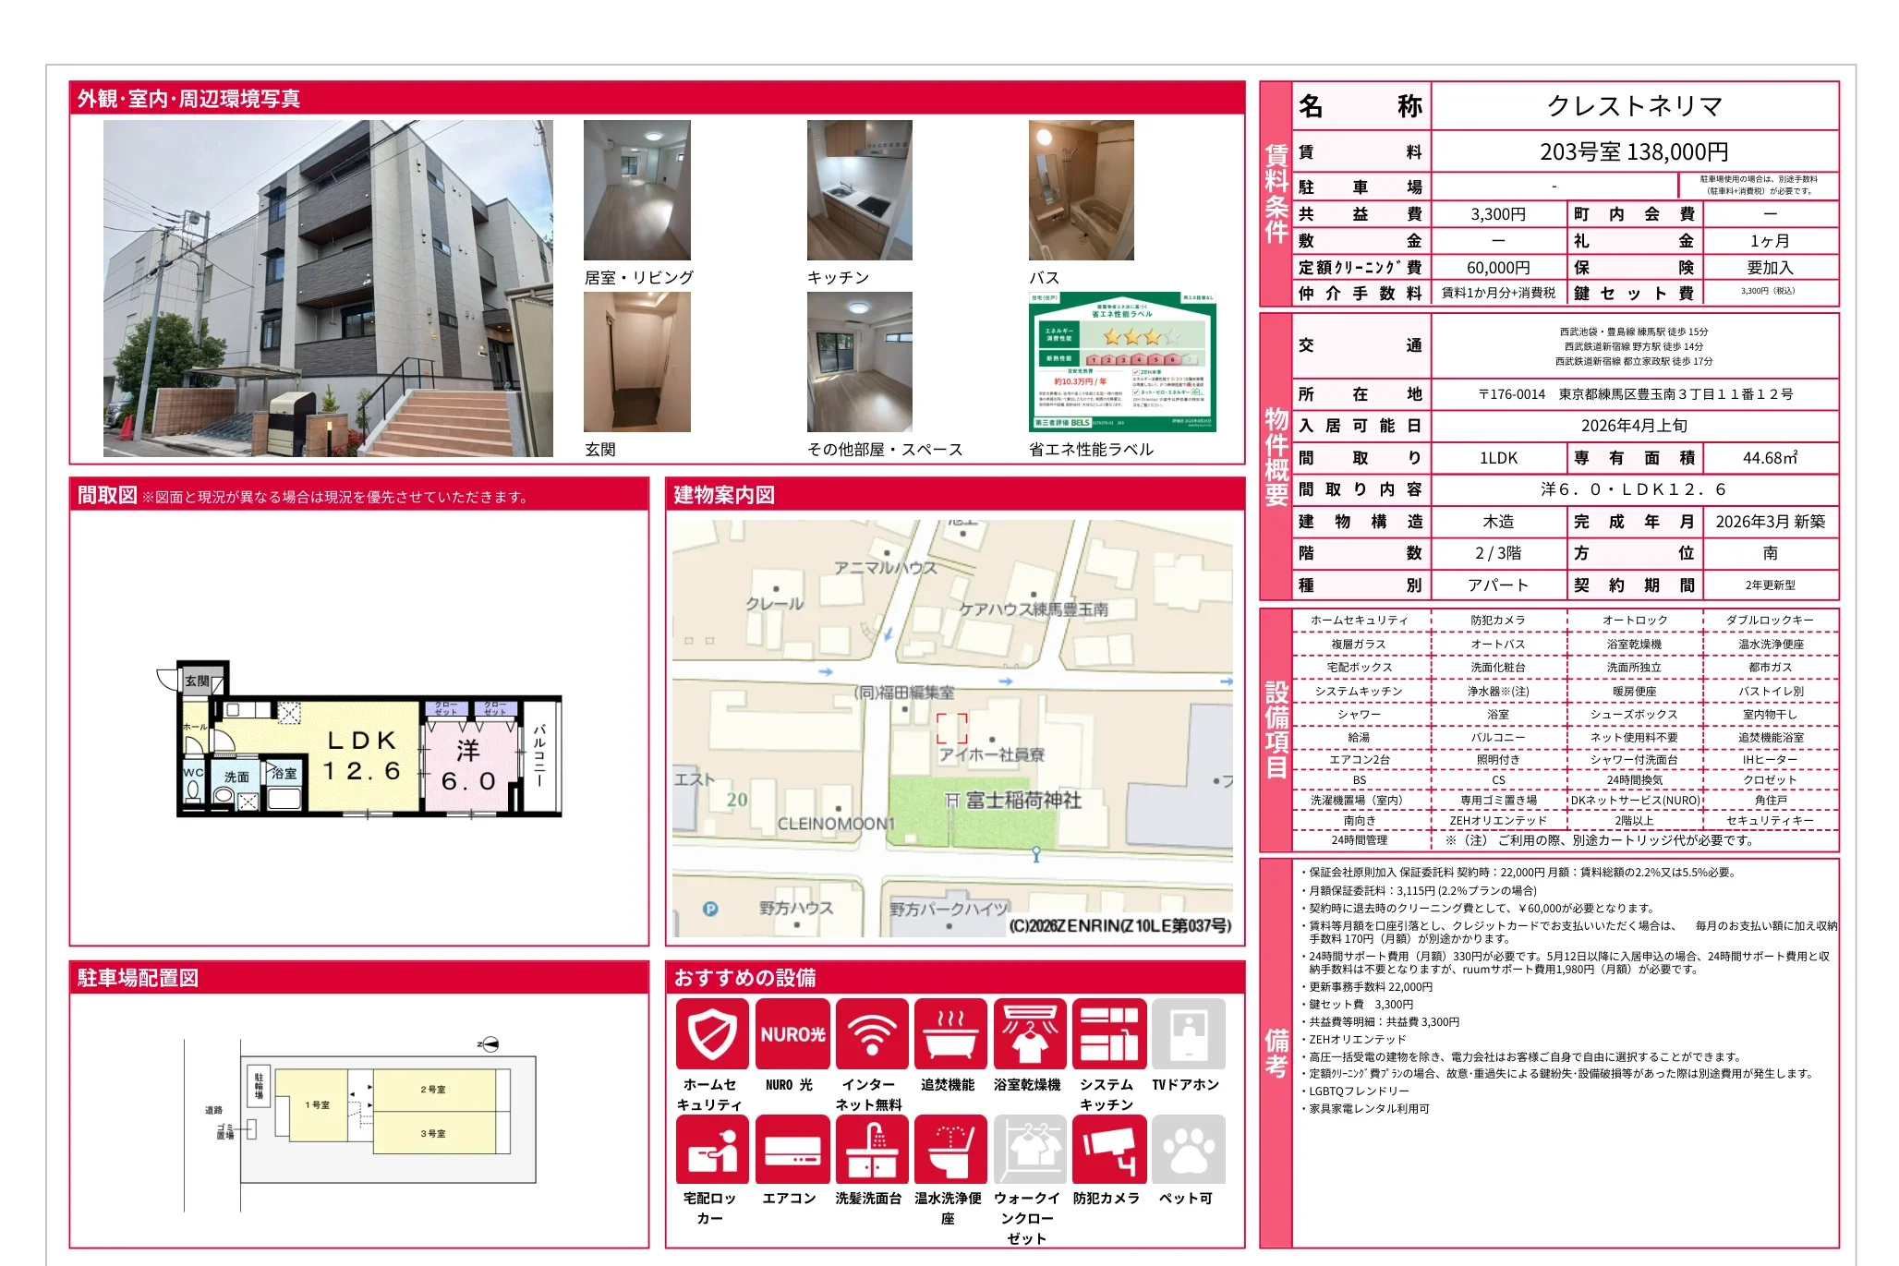1899x1266 pixels.
Task: Open the energy-saving label image
Action: [x=1122, y=362]
